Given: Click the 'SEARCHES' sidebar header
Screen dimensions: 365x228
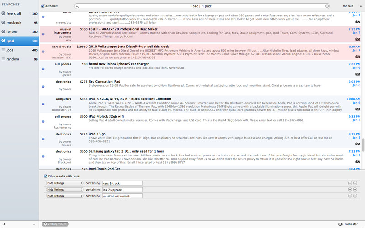Looking at the screenshot, I should click(10, 5).
